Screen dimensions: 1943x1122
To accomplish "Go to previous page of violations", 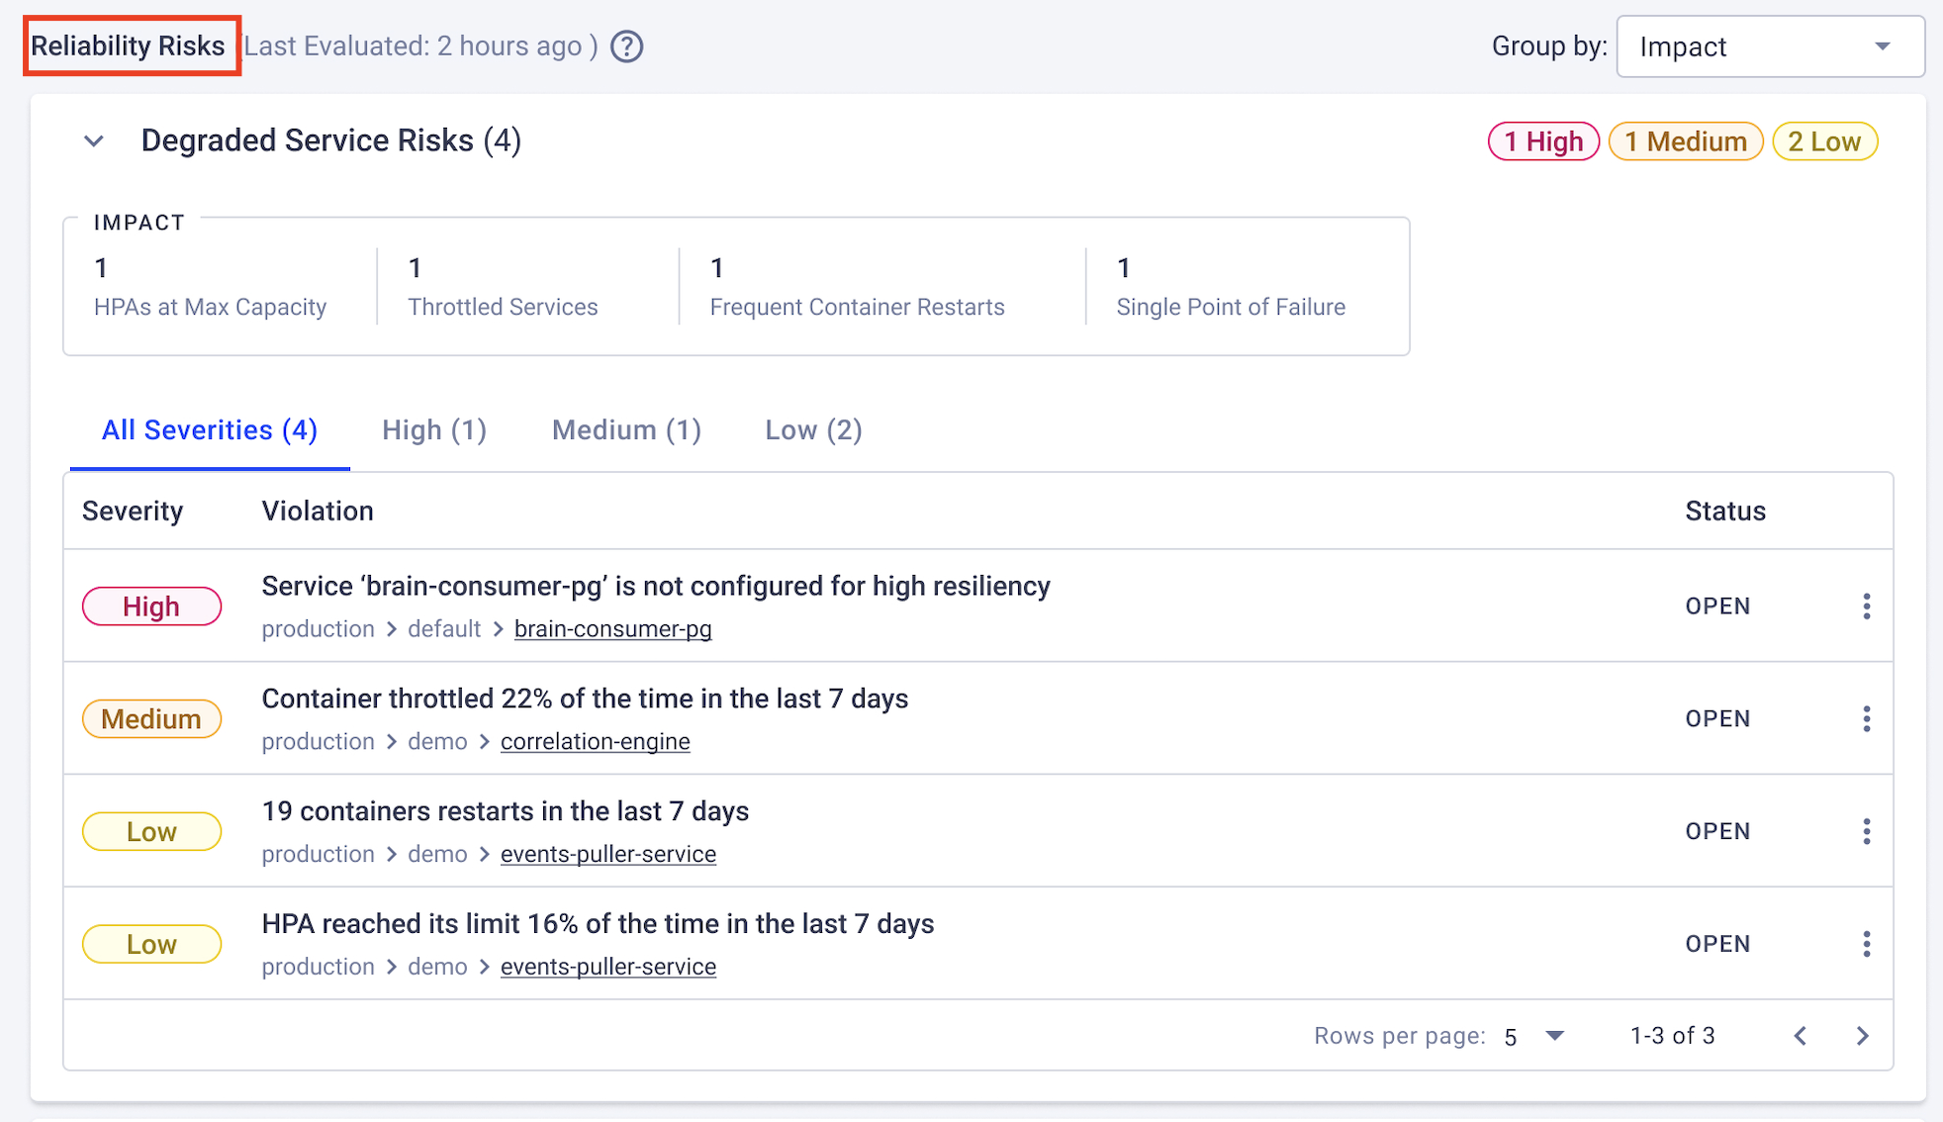I will tap(1801, 1036).
